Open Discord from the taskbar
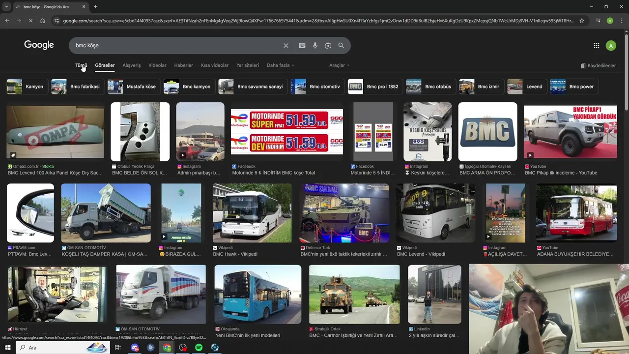This screenshot has height=354, width=629. point(135,348)
